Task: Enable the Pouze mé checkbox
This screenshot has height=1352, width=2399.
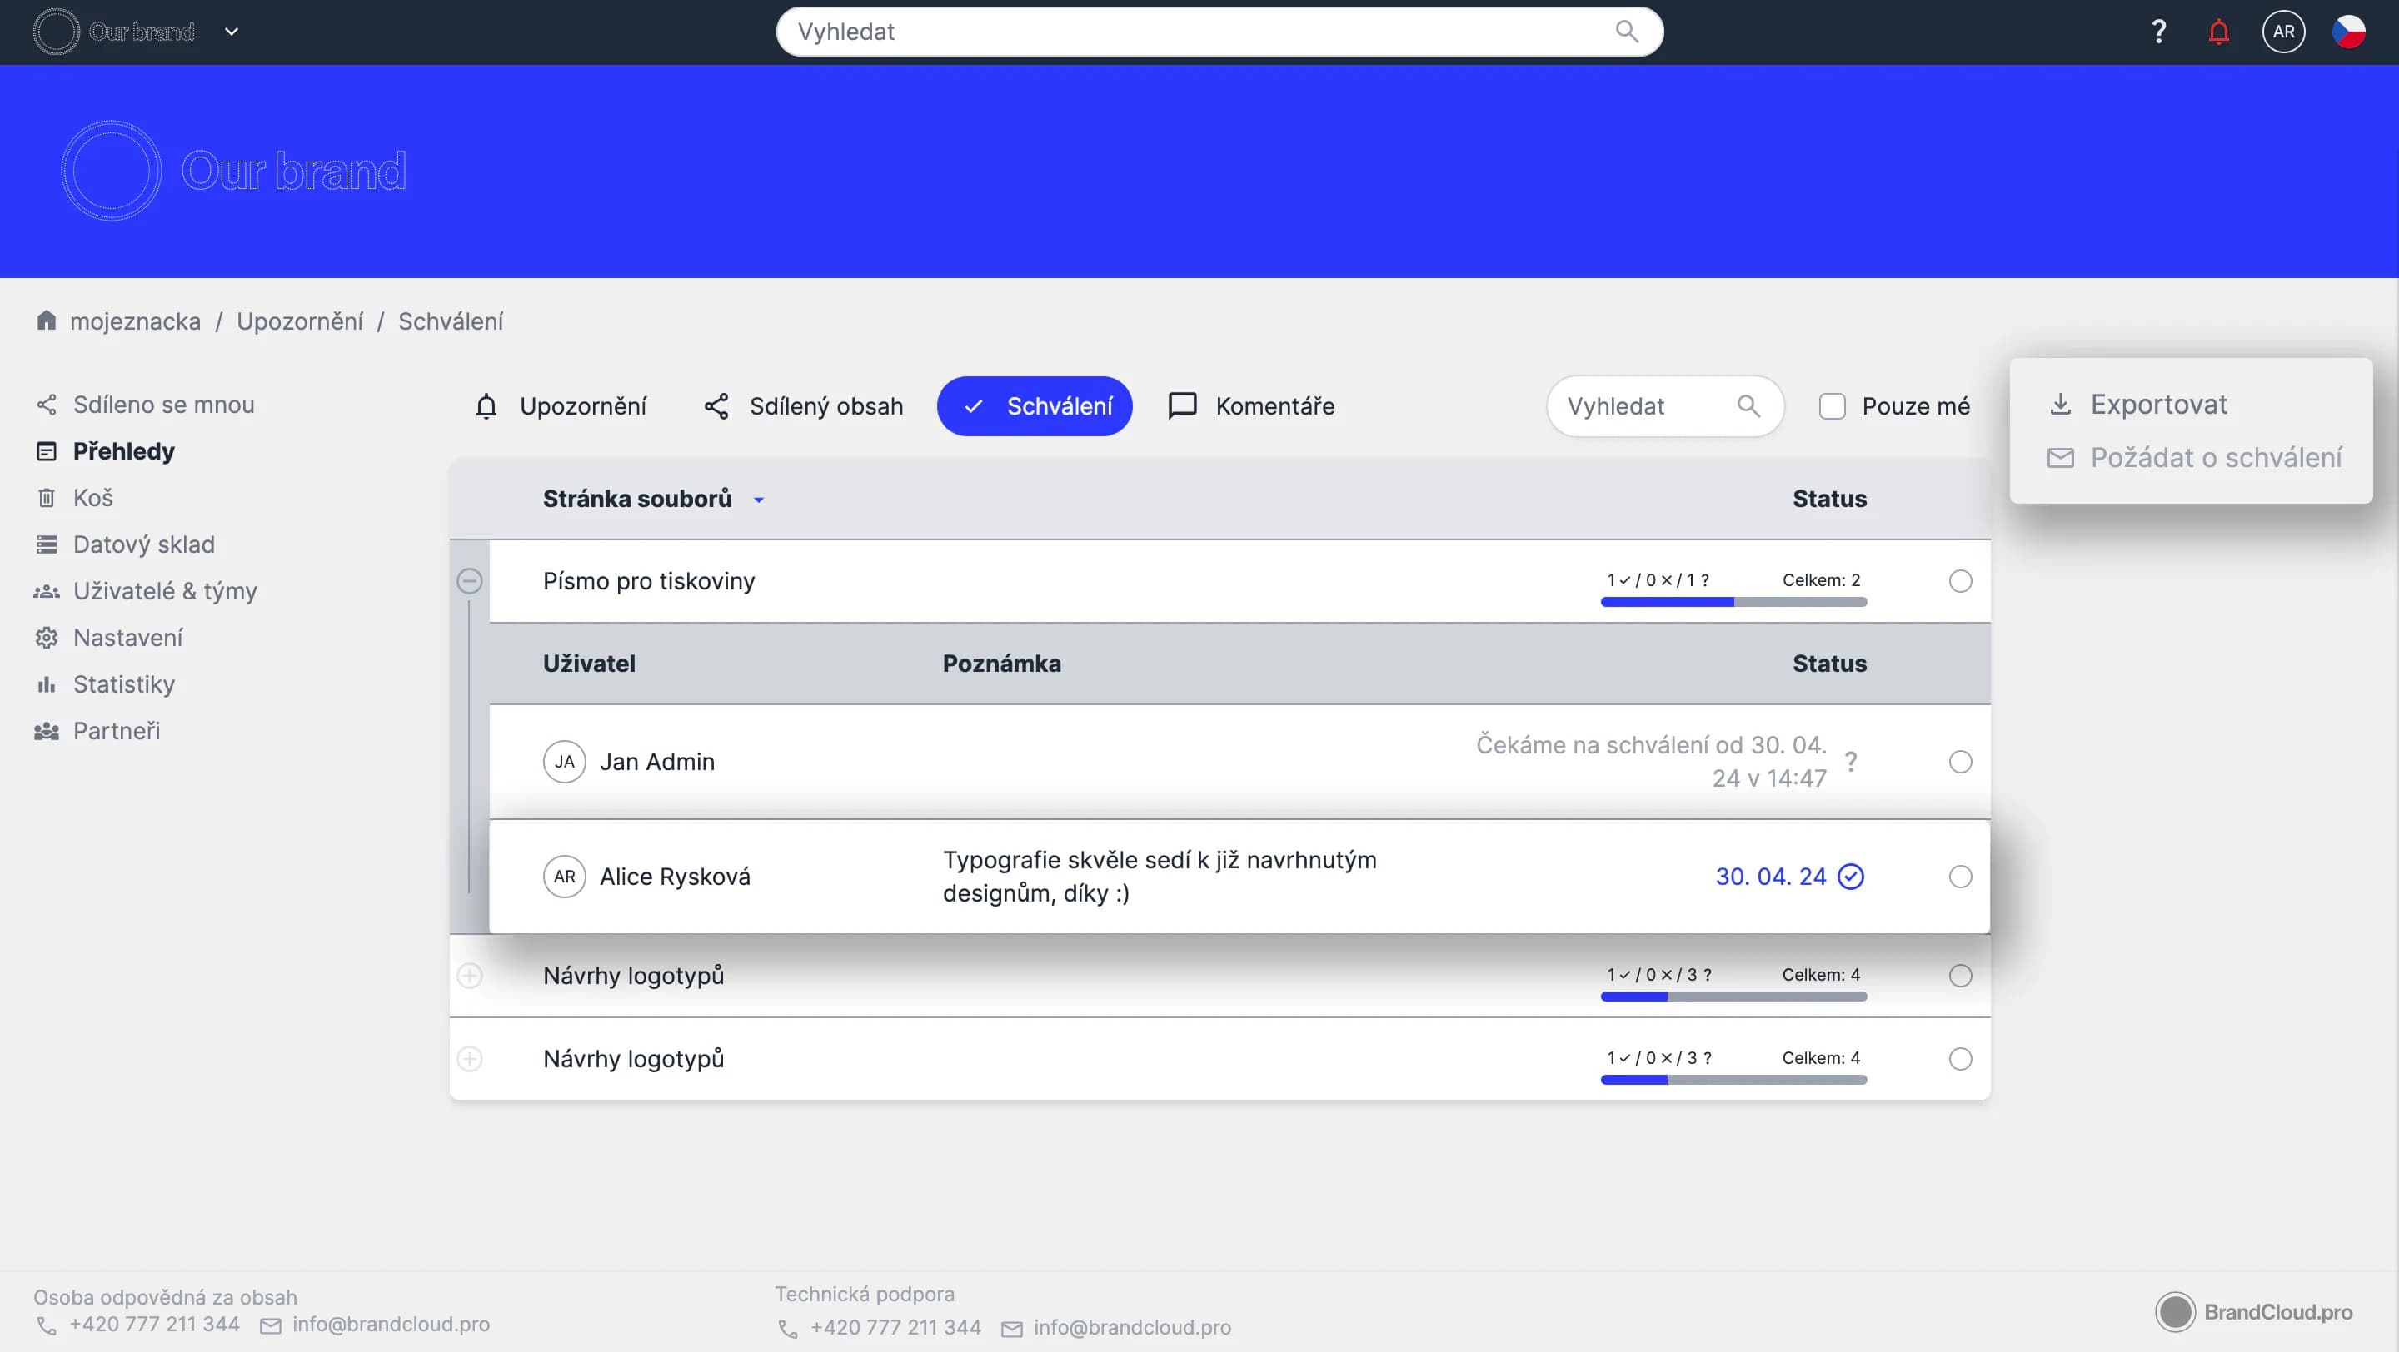Action: [x=1832, y=406]
